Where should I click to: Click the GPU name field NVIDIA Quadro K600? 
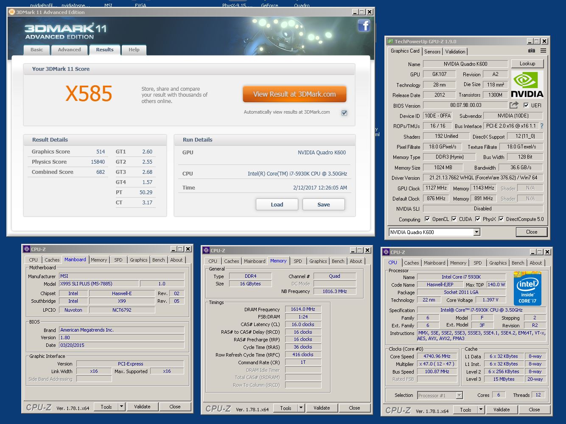(465, 64)
